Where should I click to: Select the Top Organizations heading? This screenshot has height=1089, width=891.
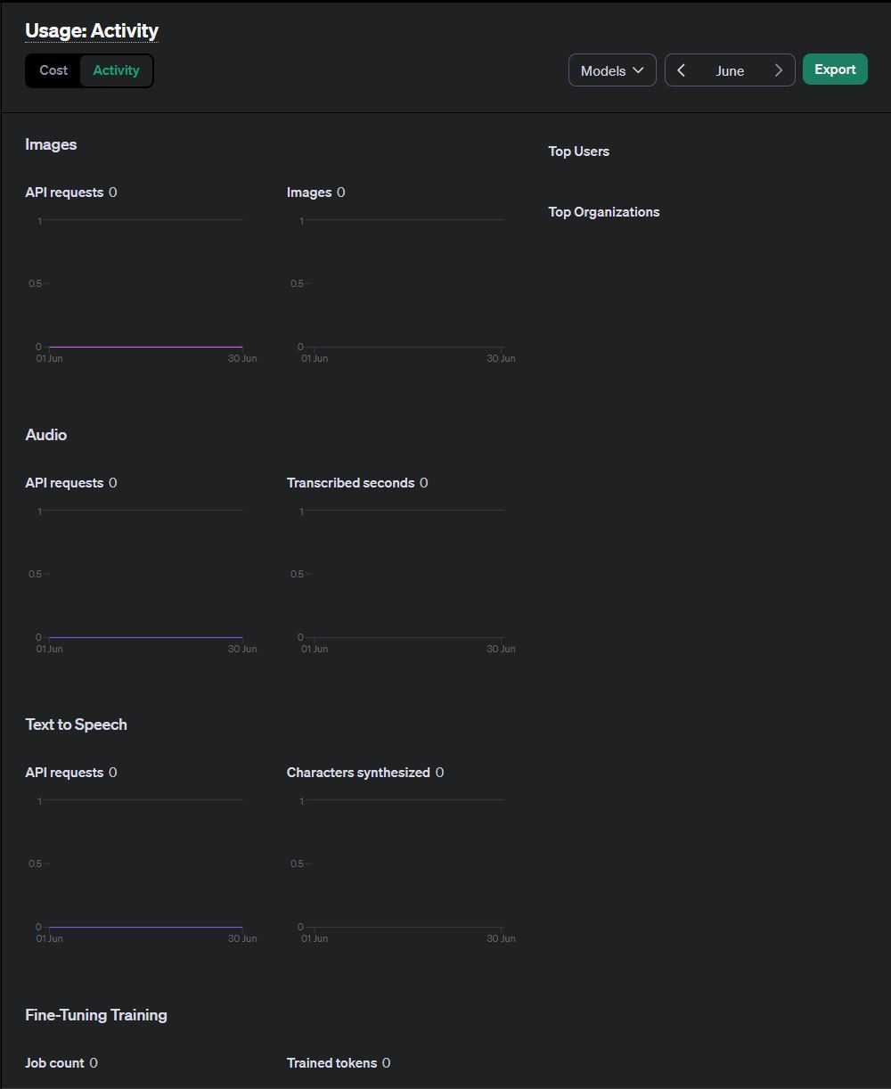(x=604, y=212)
